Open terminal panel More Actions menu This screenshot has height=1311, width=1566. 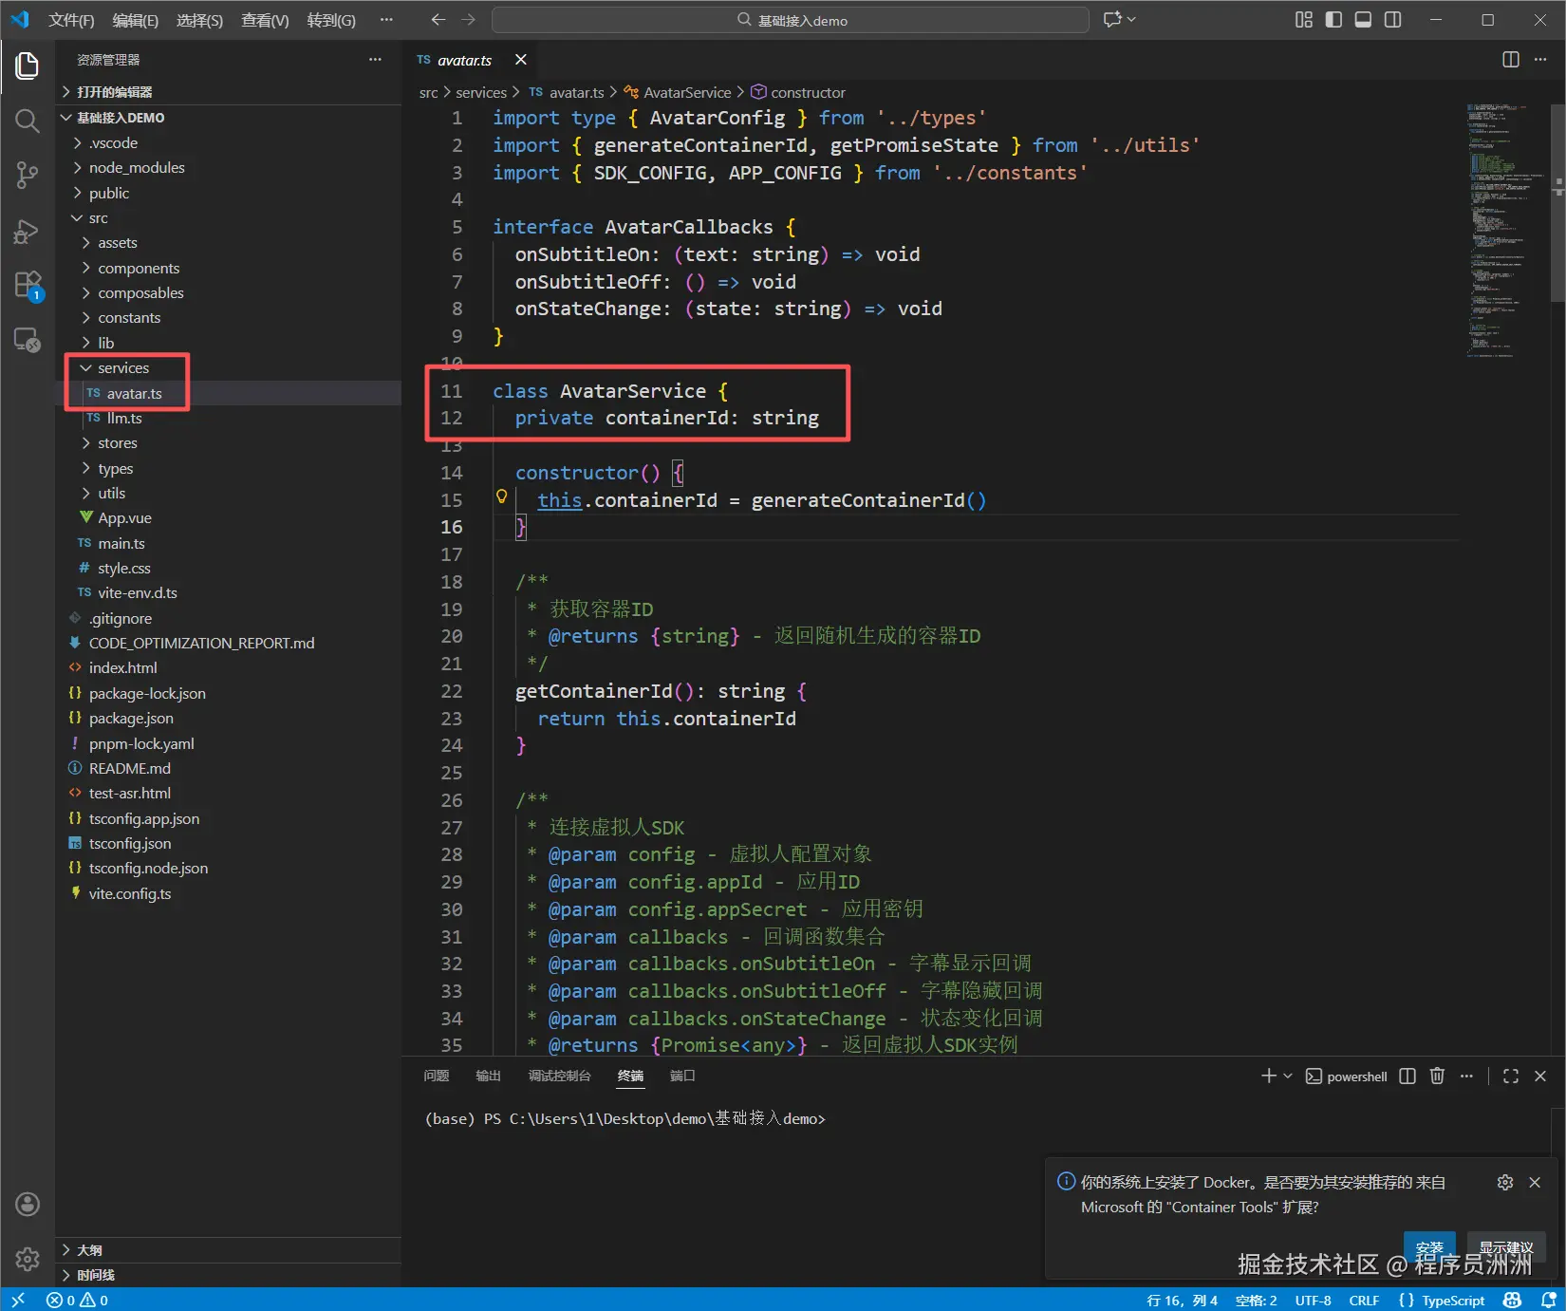click(1466, 1076)
